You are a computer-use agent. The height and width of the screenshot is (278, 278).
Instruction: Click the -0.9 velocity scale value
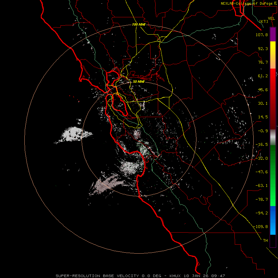pyautogui.click(x=263, y=131)
